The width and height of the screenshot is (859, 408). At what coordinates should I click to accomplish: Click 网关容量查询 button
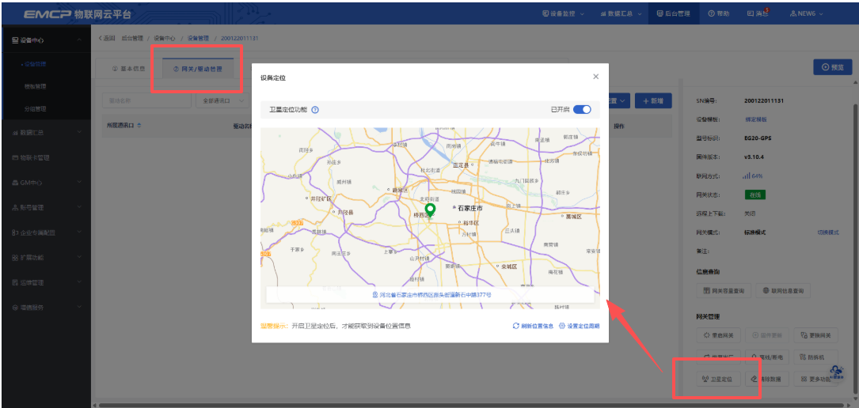pos(724,291)
